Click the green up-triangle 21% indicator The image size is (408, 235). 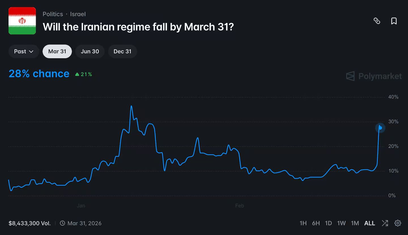tap(84, 74)
